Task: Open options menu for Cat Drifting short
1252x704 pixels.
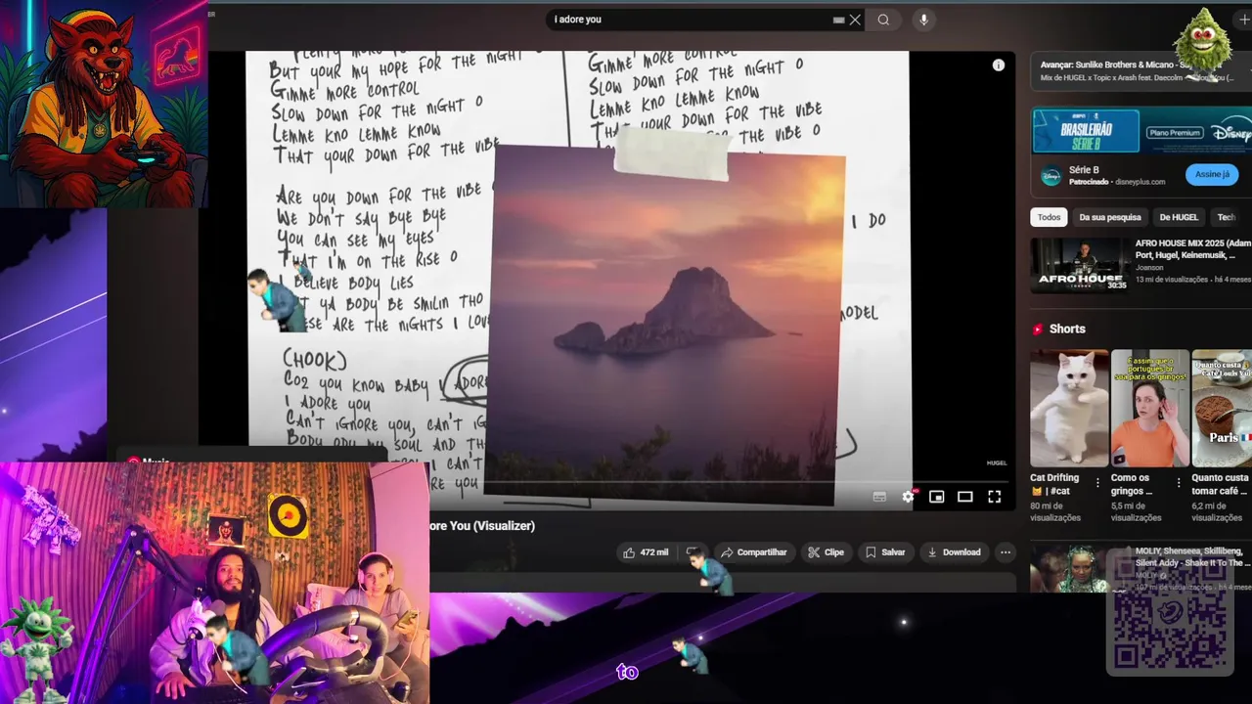Action: tap(1097, 483)
